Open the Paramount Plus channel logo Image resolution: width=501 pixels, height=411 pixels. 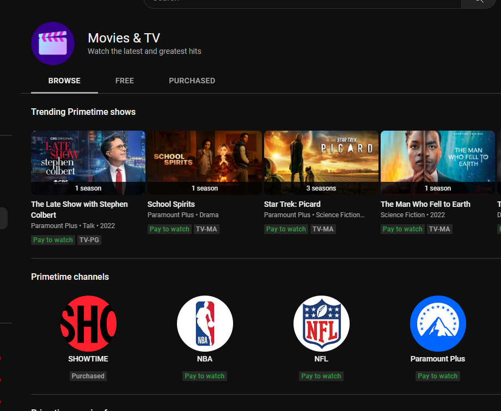click(438, 323)
